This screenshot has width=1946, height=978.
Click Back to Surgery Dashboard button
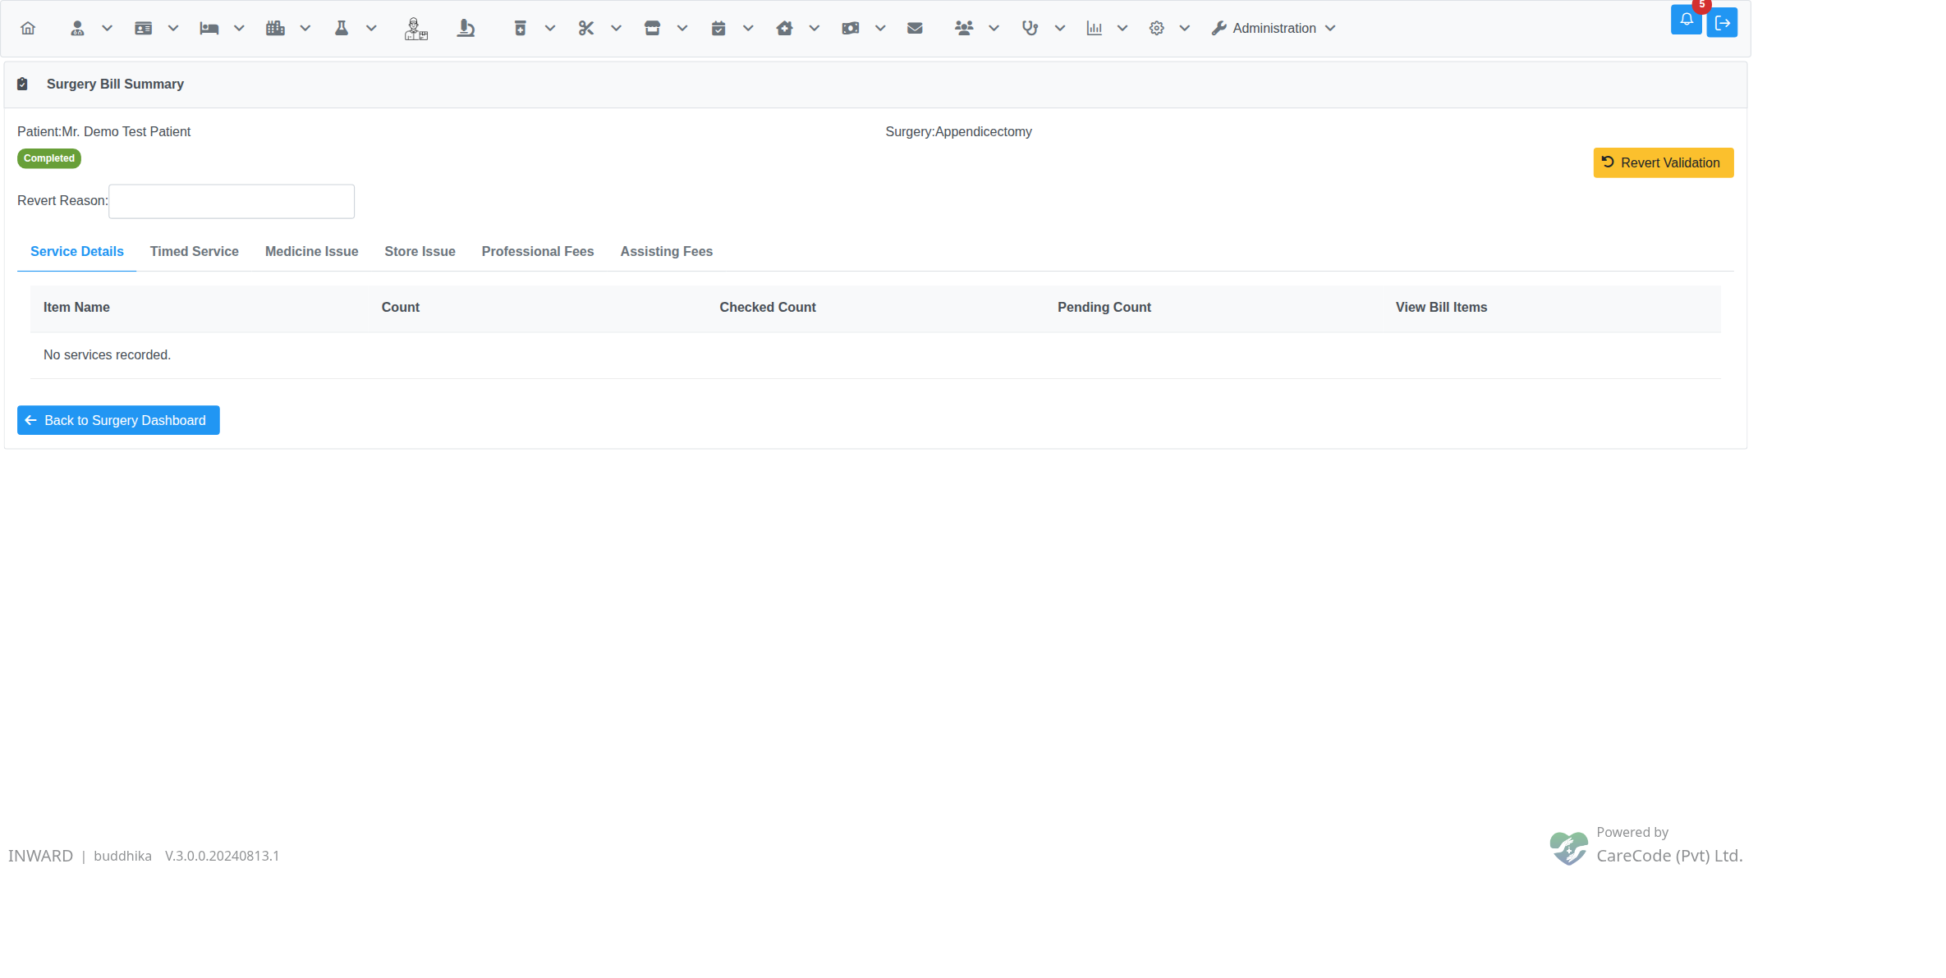(x=118, y=420)
